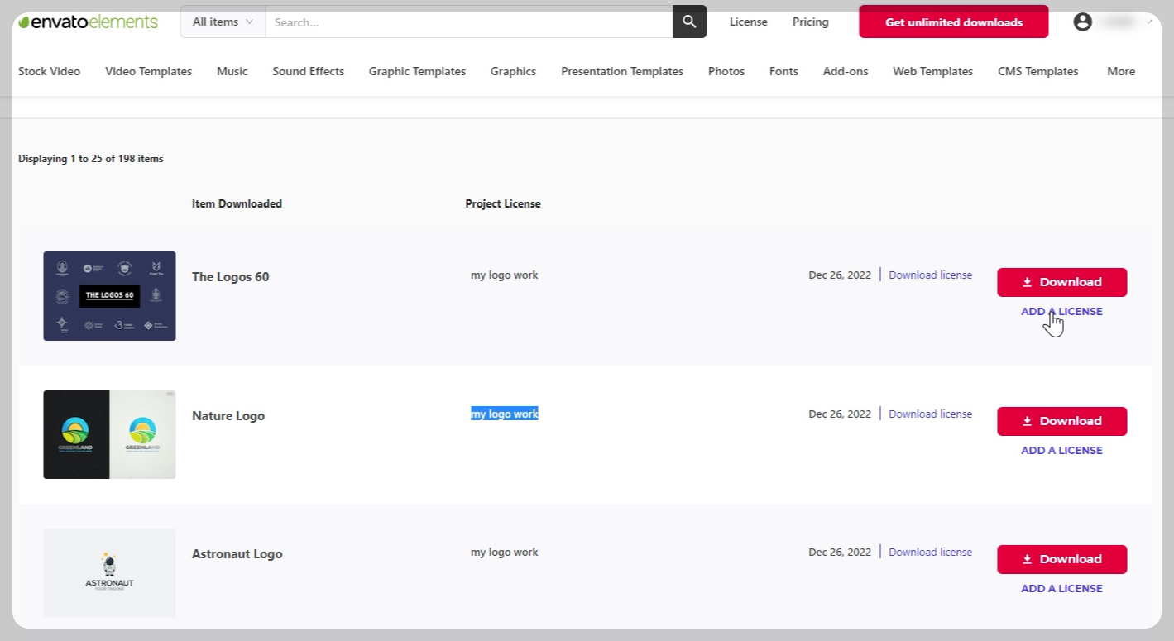This screenshot has width=1174, height=641.
Task: Click 'my logo work' in The Logos 60 row
Action: (x=505, y=275)
